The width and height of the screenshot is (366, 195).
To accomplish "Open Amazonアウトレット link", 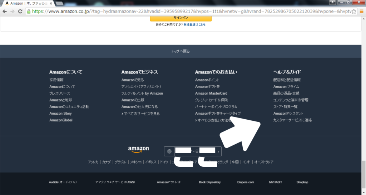I will (169, 182).
